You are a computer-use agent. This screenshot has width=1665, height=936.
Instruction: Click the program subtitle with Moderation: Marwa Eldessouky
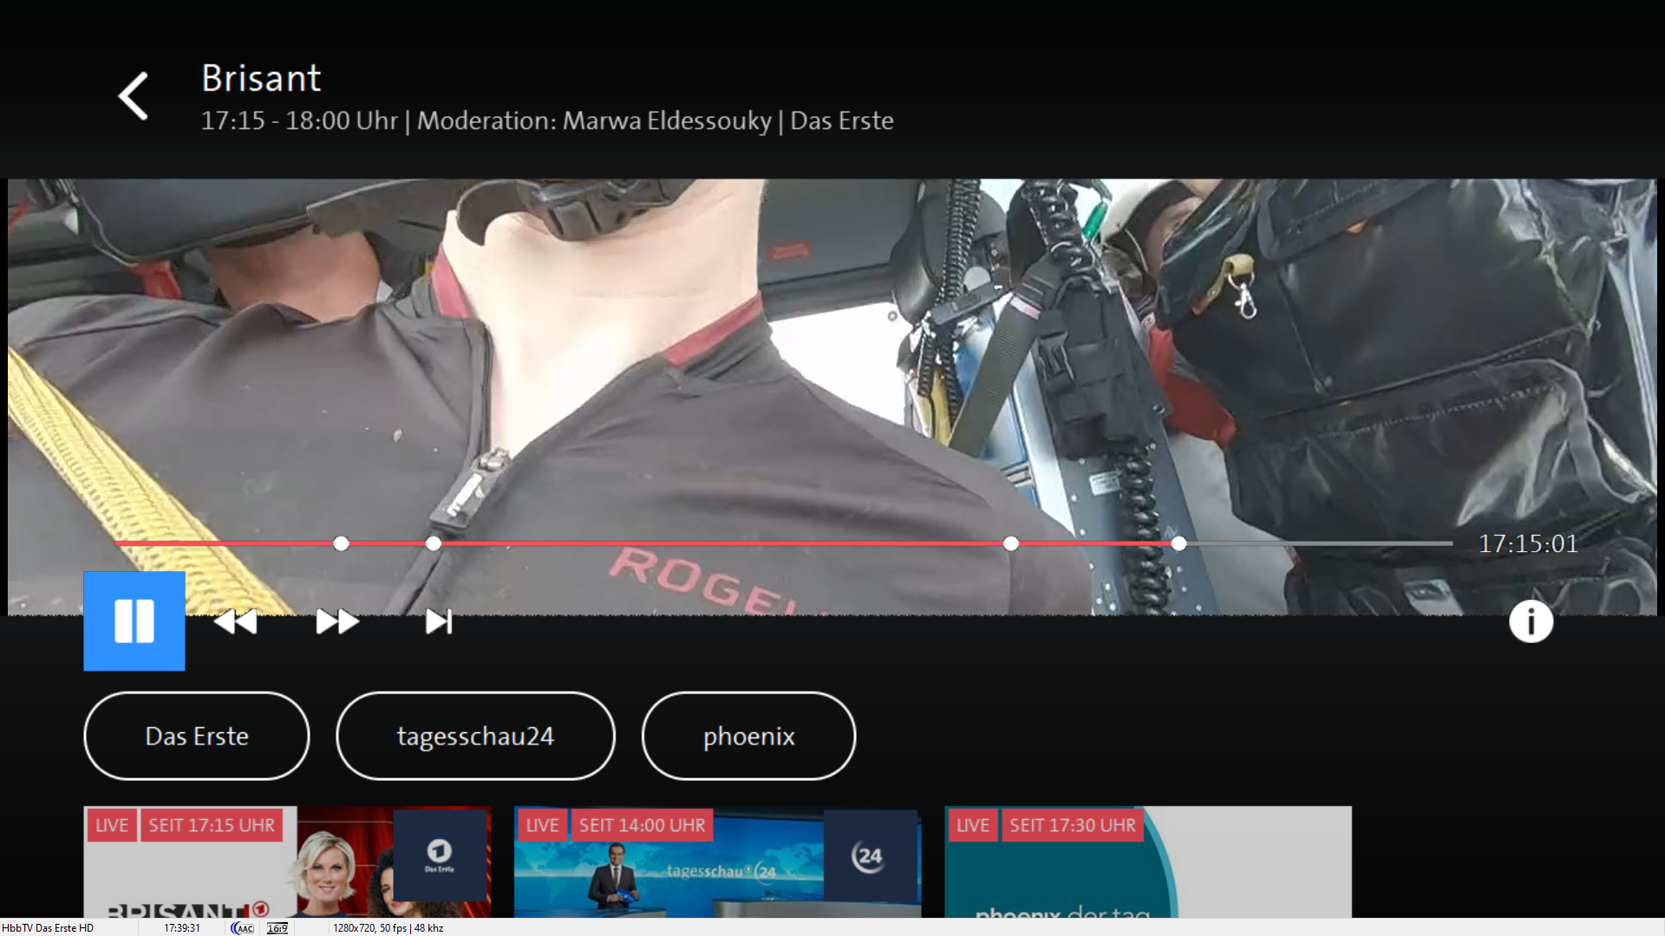(x=547, y=120)
